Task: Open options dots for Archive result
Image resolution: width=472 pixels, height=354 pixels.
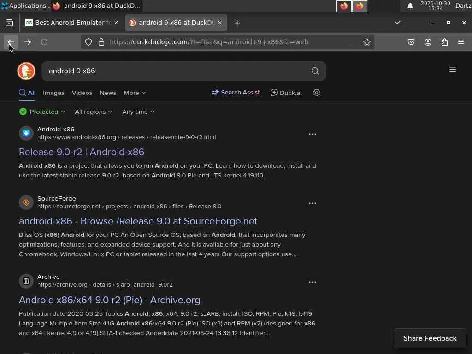Action: (x=313, y=282)
